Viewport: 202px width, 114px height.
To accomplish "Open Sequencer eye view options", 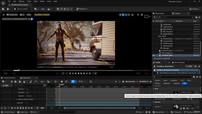I will pyautogui.click(x=43, y=82).
